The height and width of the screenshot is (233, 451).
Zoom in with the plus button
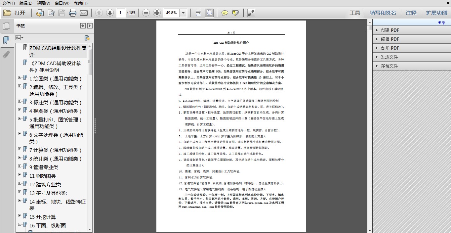(157, 13)
